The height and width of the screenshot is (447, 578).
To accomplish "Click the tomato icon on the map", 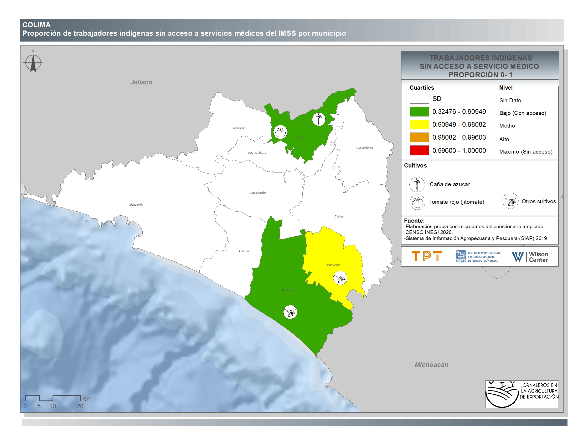I will click(x=280, y=132).
